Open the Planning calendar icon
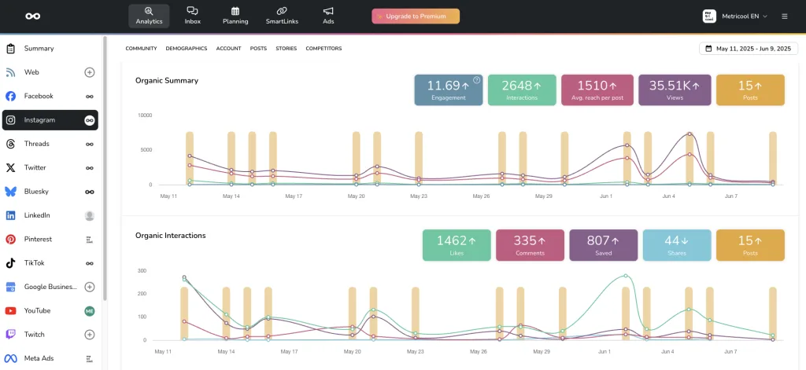 pos(235,11)
